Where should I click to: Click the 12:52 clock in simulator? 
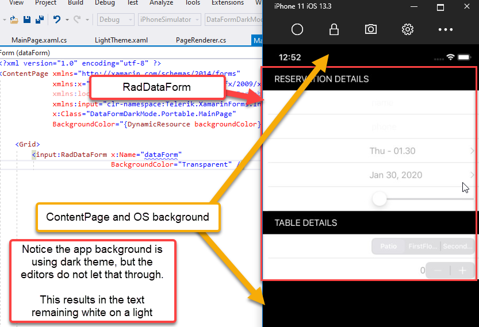[x=290, y=57]
